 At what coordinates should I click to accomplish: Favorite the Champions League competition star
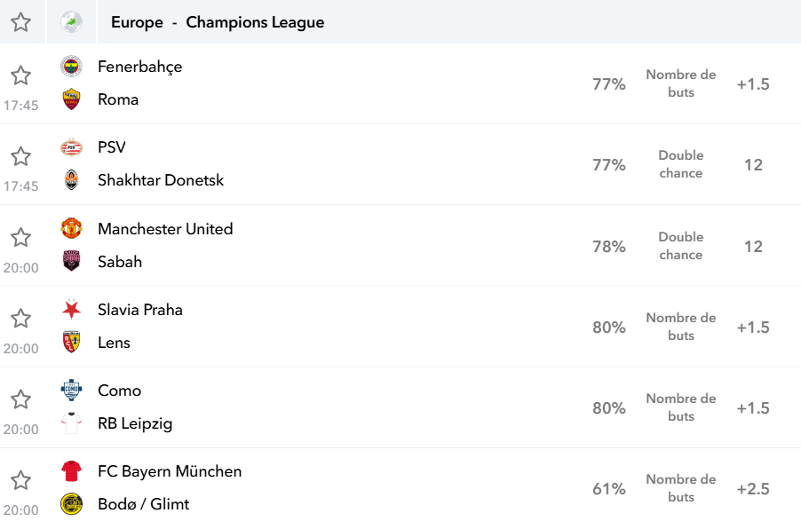tap(21, 22)
